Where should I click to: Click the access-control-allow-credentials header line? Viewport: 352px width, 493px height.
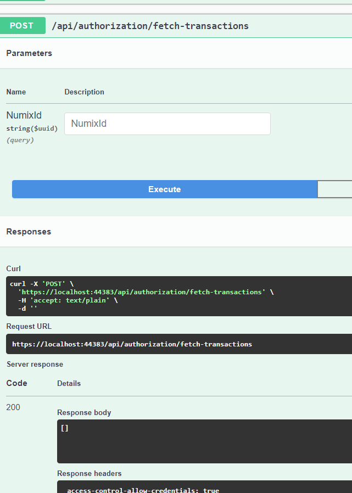click(143, 490)
